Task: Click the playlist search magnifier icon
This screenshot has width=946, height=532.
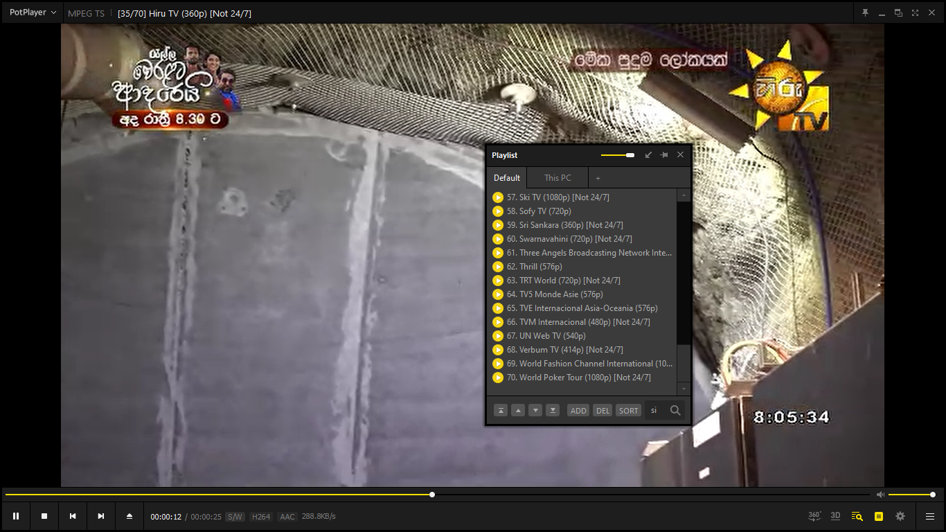Action: 676,410
